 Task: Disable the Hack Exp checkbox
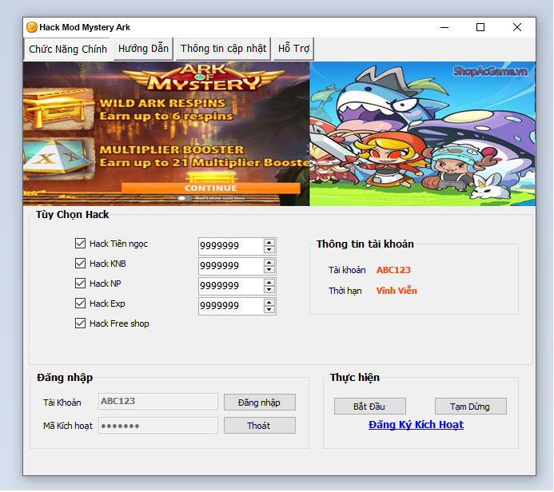pos(80,304)
